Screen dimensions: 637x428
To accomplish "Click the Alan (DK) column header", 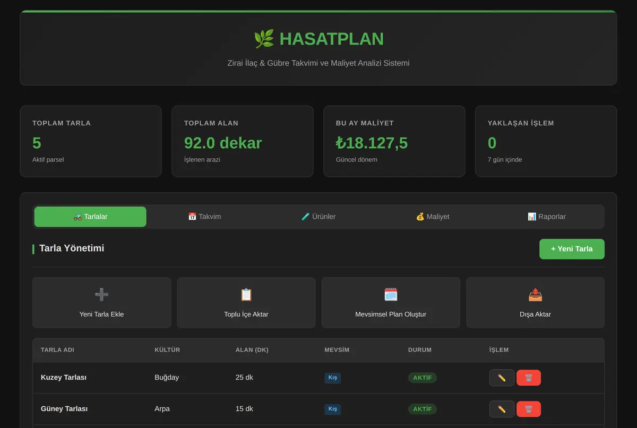I will 253,350.
